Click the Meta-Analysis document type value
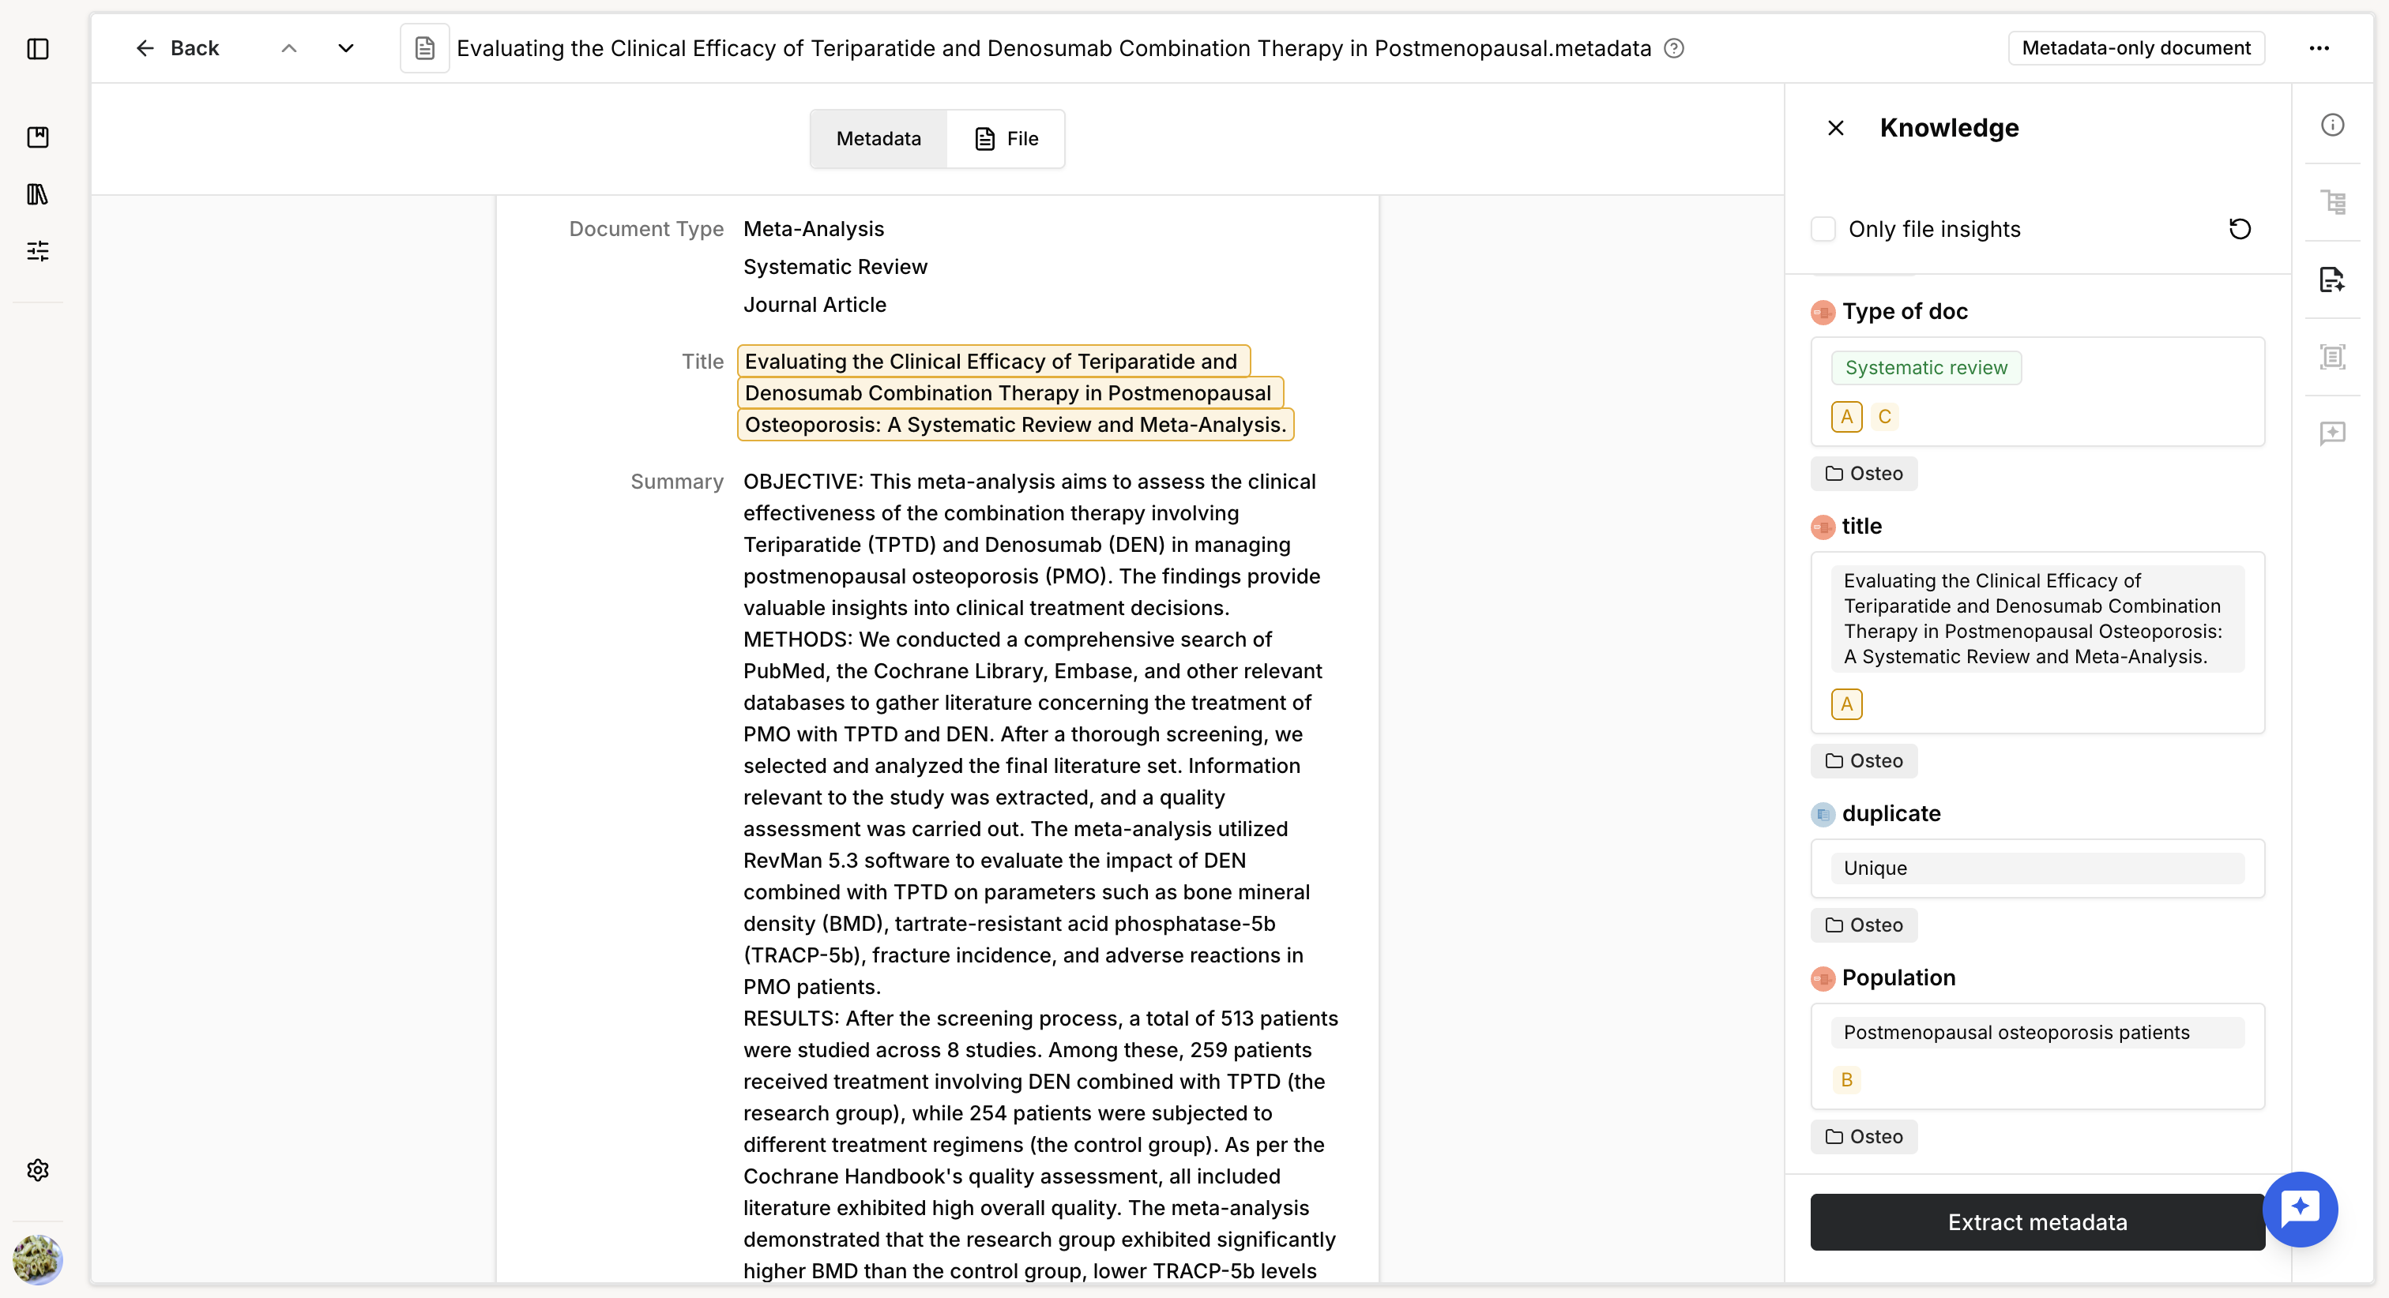Screen dimensions: 2389x1298 coord(815,229)
